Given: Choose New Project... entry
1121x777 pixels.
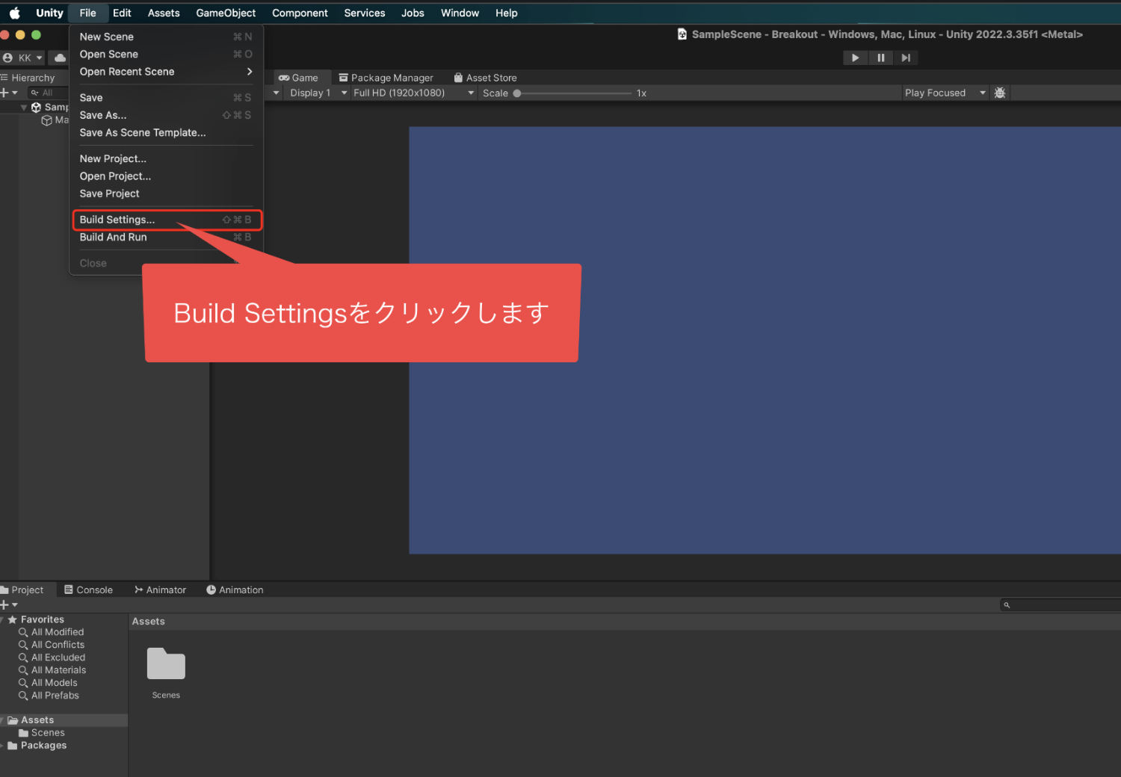Looking at the screenshot, I should coord(166,158).
